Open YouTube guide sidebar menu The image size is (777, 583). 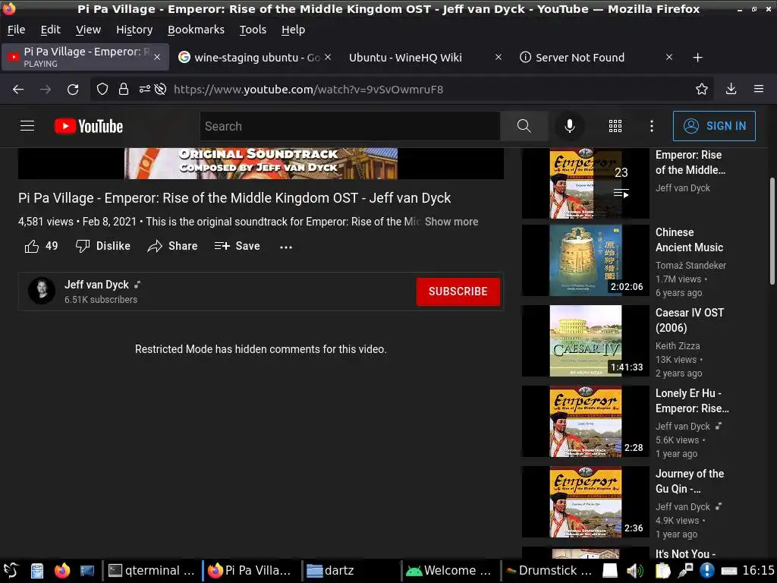27,126
